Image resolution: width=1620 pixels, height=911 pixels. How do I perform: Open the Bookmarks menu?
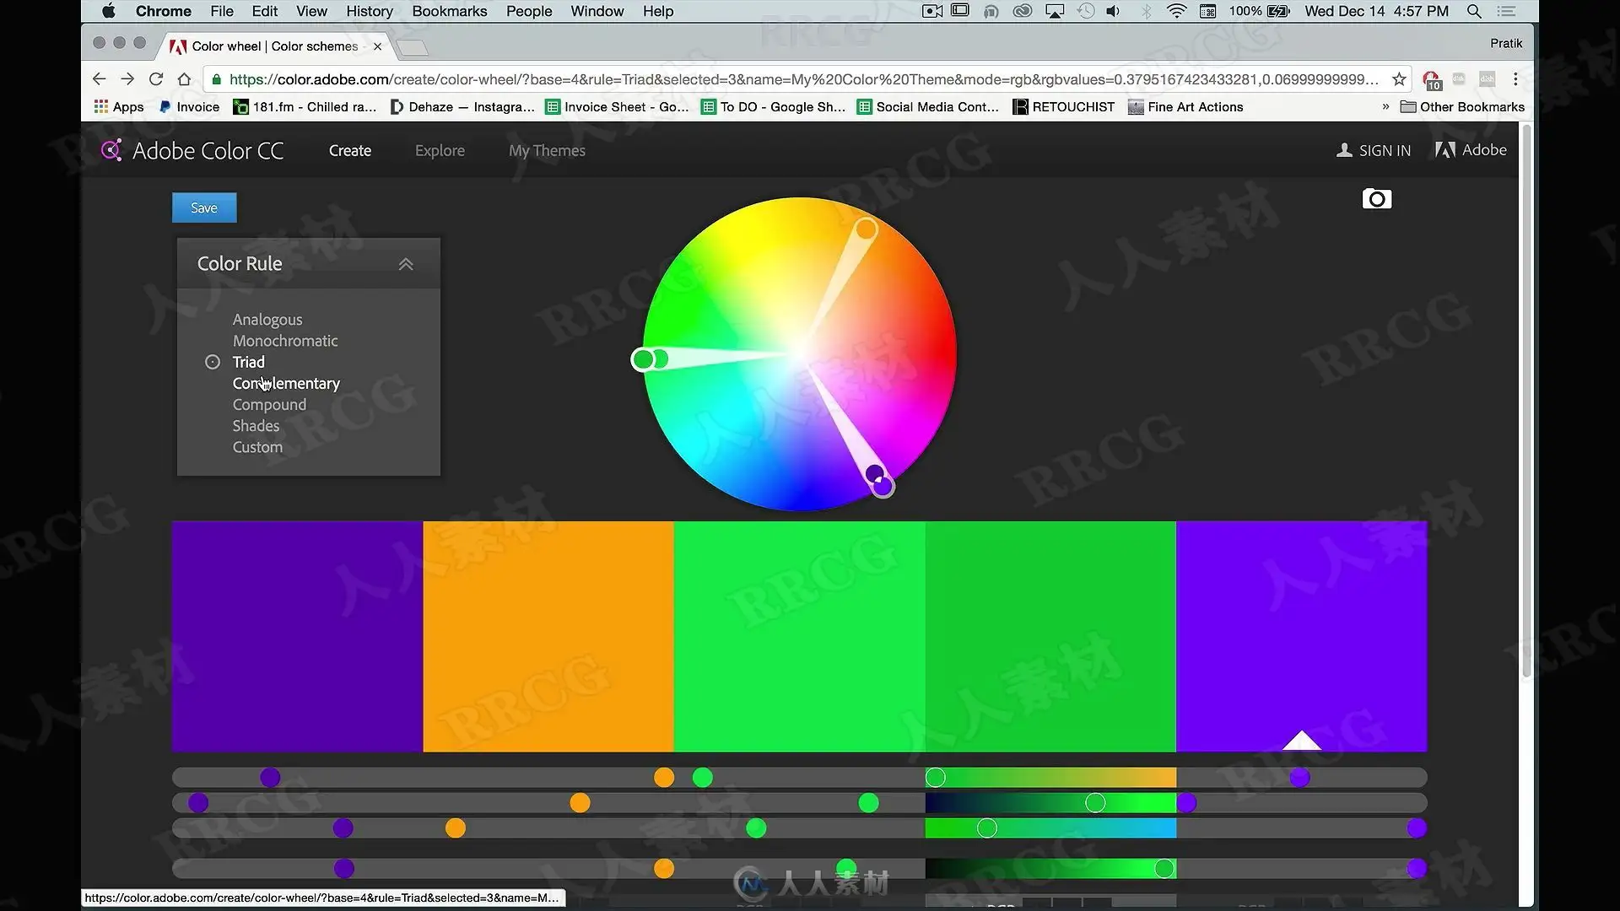450,11
